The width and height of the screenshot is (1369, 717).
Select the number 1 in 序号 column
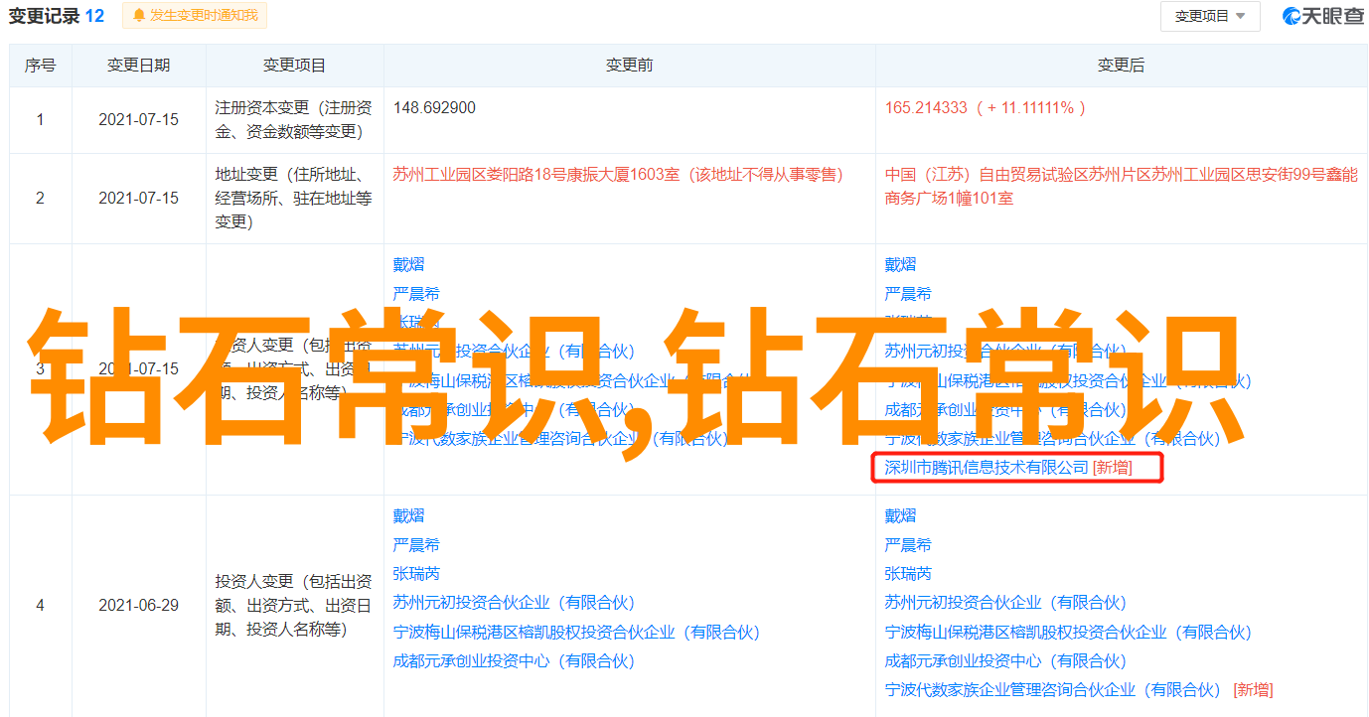(x=40, y=119)
